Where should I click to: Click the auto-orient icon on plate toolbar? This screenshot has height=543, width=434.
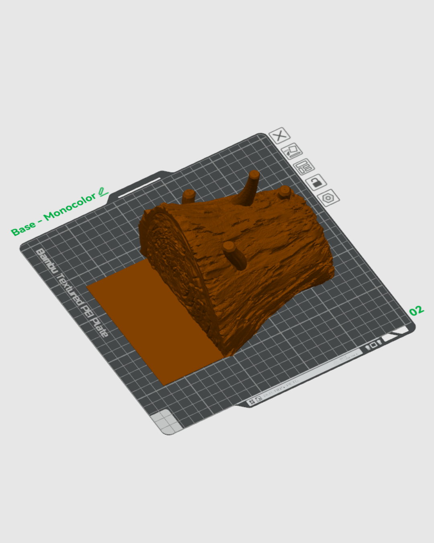click(x=292, y=151)
